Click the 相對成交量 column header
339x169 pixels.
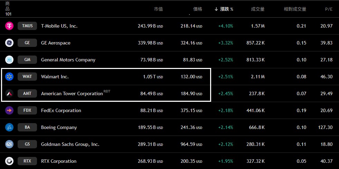[295, 9]
